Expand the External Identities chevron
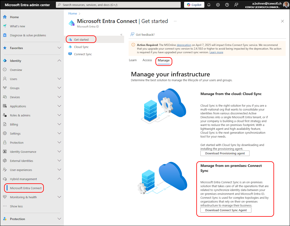Viewport: 290px width, 226px height. 59,161
